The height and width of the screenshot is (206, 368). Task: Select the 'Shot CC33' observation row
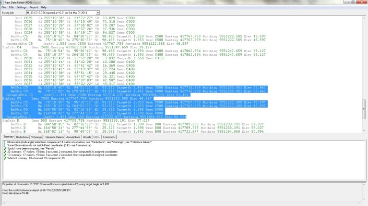pyautogui.click(x=75, y=69)
